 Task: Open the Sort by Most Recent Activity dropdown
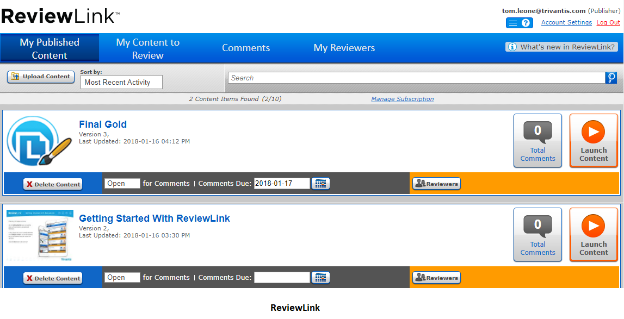pos(121,83)
